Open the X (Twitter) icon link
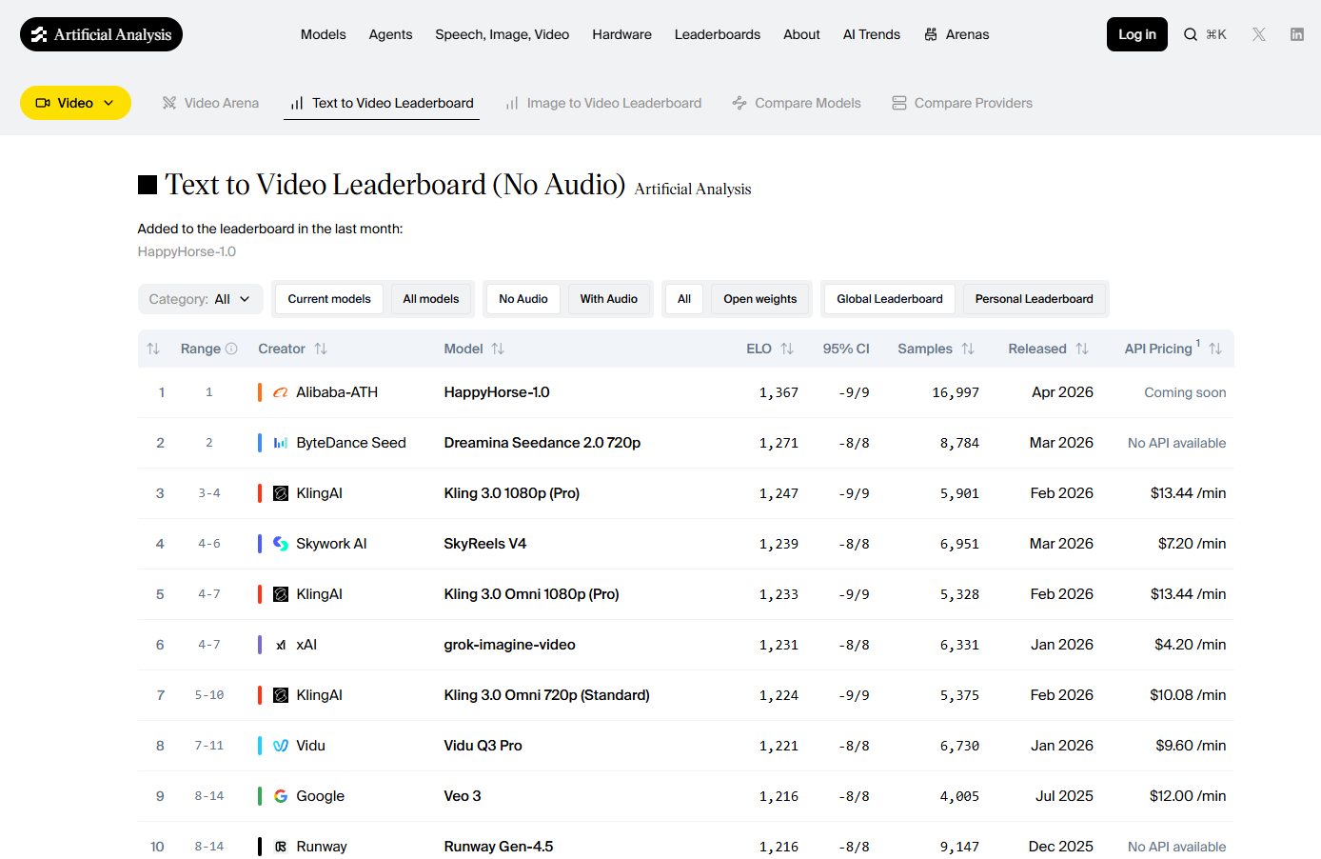 [1259, 34]
